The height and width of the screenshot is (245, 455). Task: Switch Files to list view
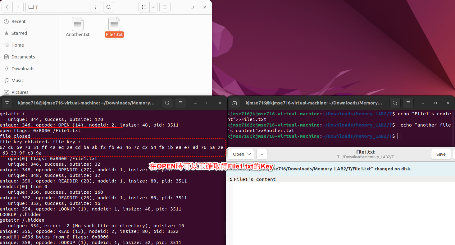144,7
